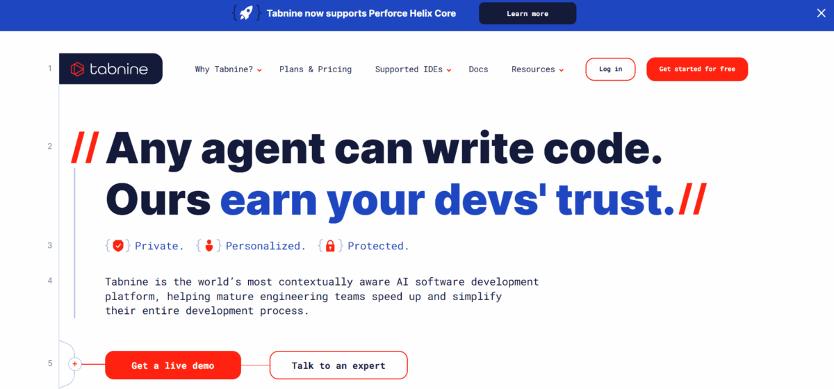The width and height of the screenshot is (834, 389).
Task: Click the Private. label
Action: [x=159, y=246]
